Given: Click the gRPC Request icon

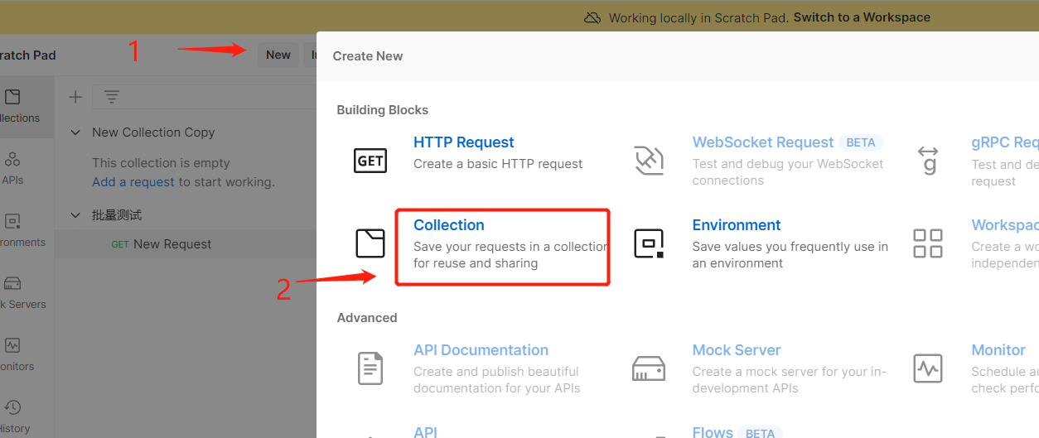Looking at the screenshot, I should click(x=929, y=161).
